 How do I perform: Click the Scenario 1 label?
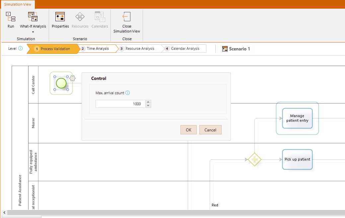240,49
